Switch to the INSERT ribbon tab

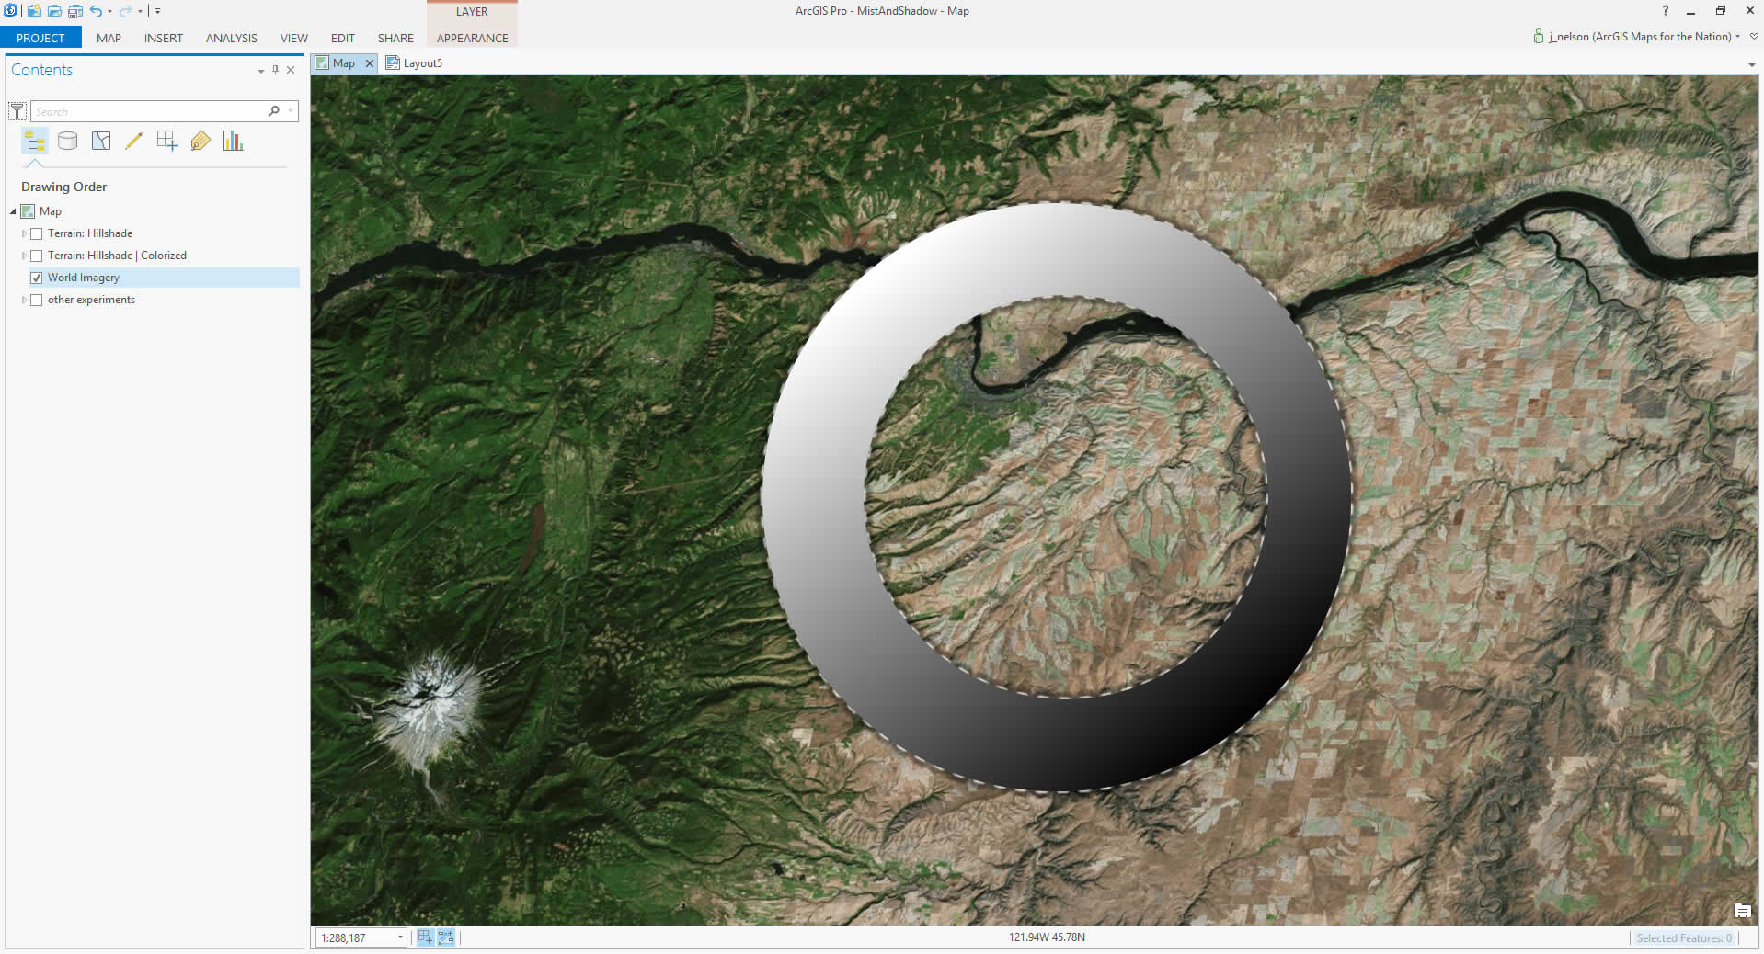click(x=164, y=38)
